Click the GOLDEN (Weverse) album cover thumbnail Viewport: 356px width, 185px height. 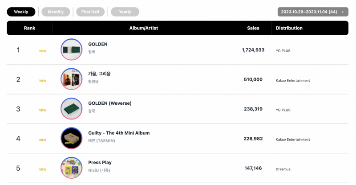tap(72, 108)
